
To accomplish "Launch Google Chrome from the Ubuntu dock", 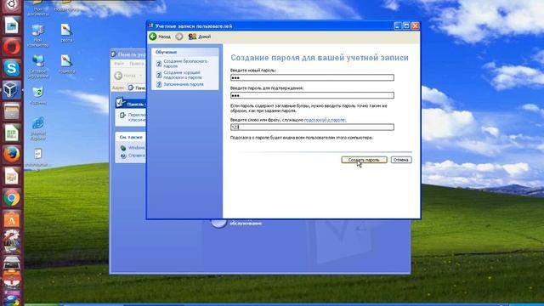I will point(11,198).
